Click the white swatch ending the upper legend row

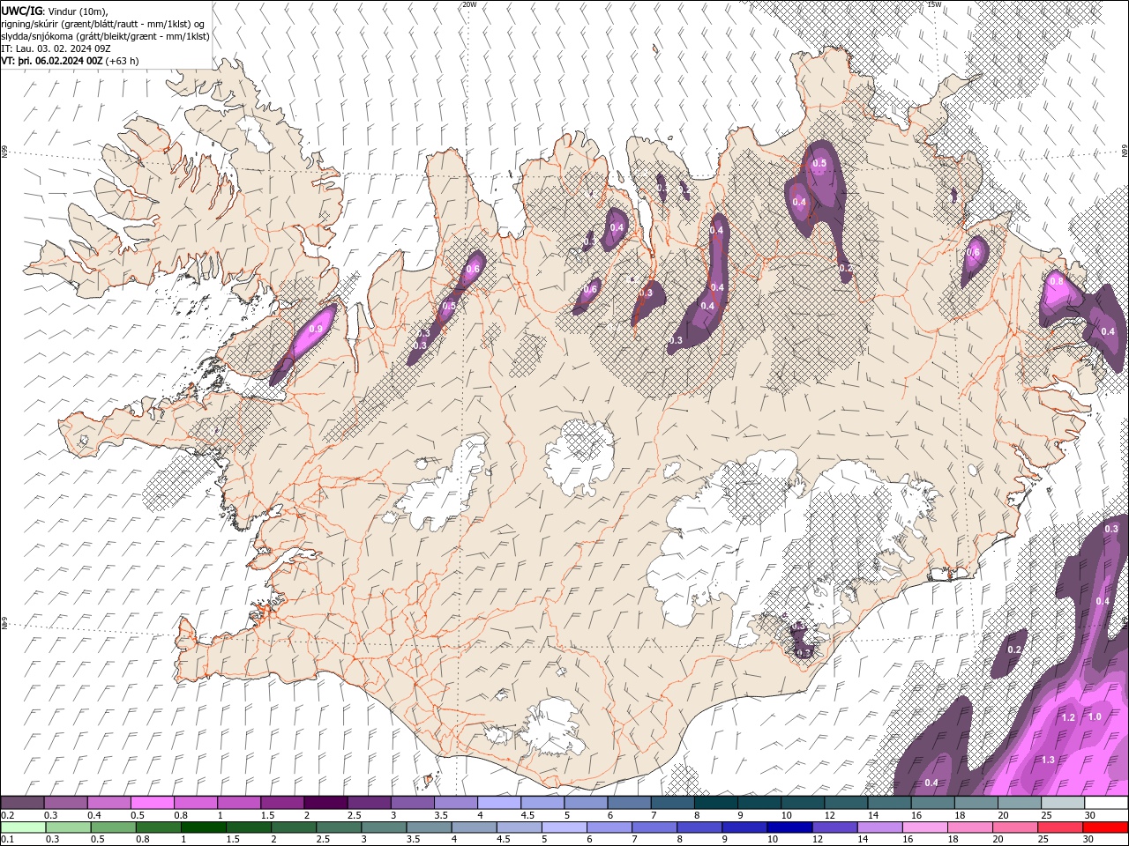click(1106, 803)
